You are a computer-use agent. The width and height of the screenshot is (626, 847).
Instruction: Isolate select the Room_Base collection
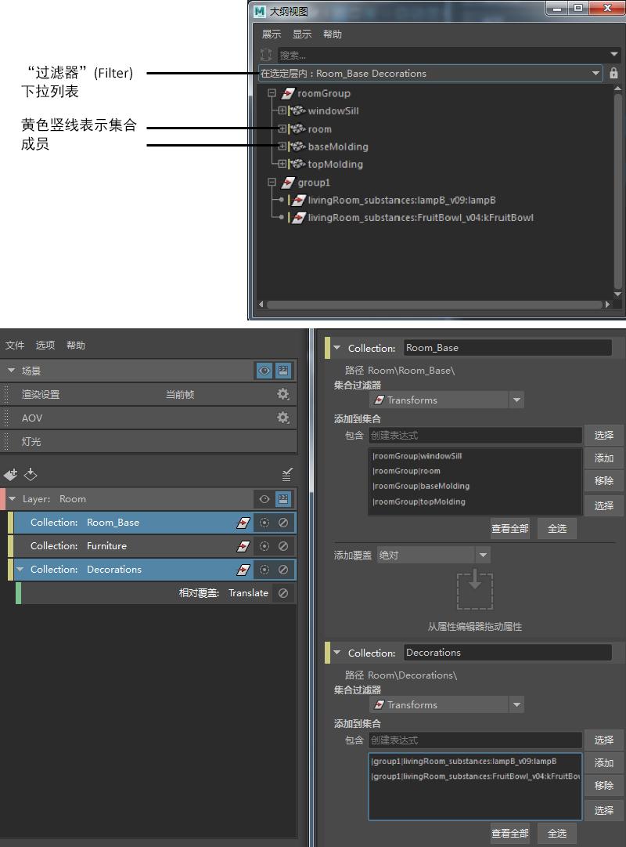click(x=264, y=523)
